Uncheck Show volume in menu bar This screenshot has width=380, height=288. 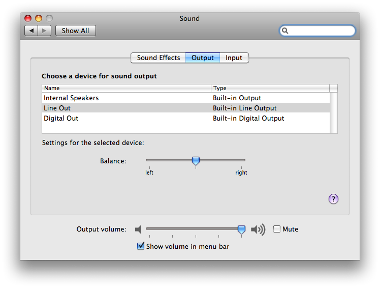click(x=141, y=246)
